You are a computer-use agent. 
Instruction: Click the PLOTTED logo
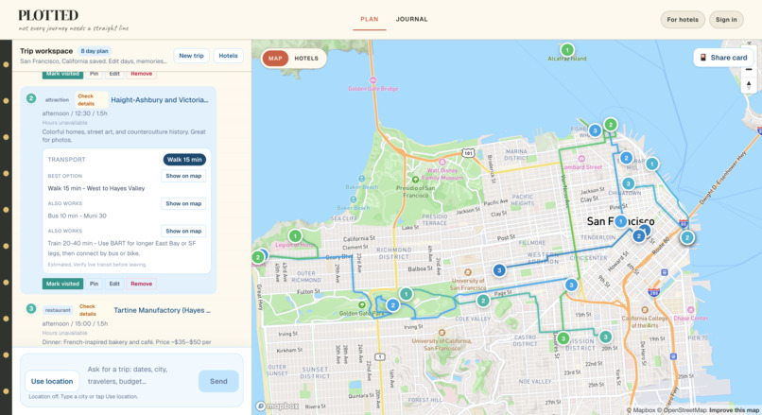pos(48,15)
